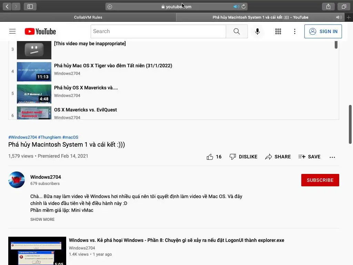Screen dimensions: 353x265
Task: Start voice search with the microphone
Action: point(257,31)
